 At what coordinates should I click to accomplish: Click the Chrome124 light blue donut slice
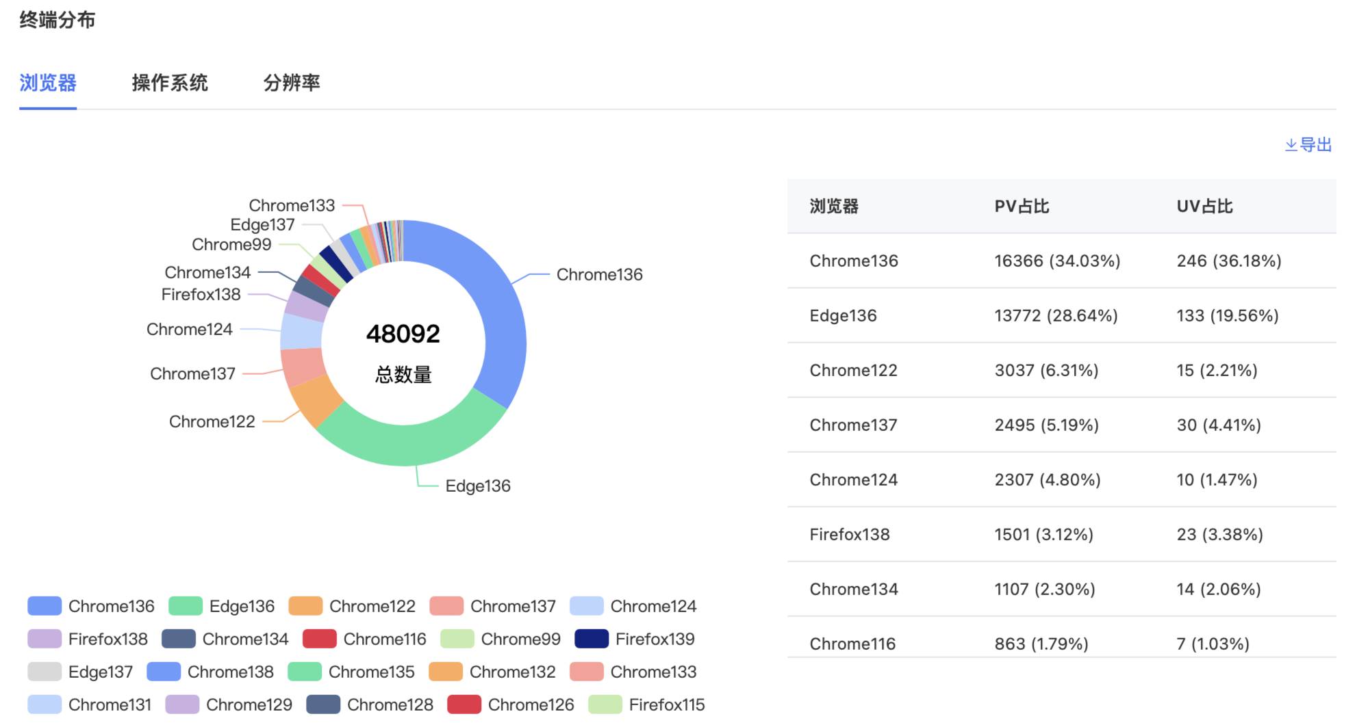click(x=301, y=332)
